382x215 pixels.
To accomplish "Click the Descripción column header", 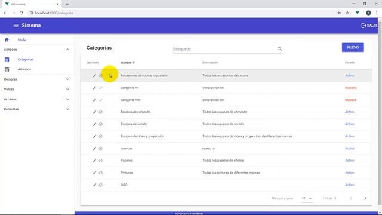I will (x=210, y=63).
